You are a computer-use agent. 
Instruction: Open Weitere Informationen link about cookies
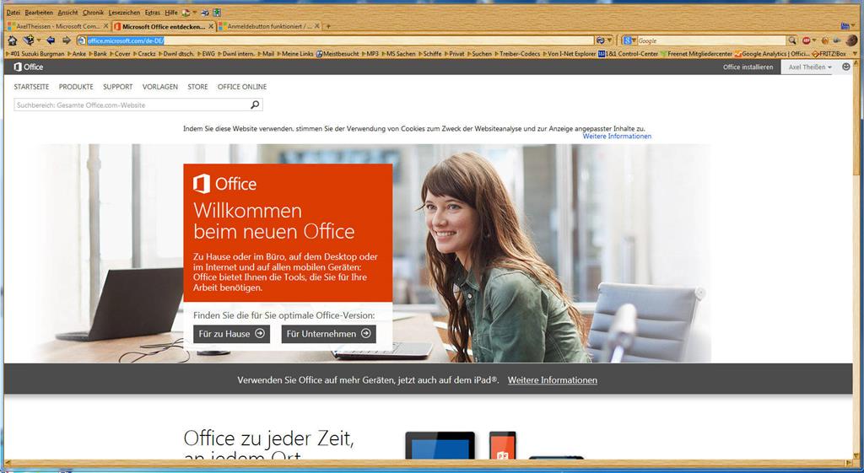point(617,136)
